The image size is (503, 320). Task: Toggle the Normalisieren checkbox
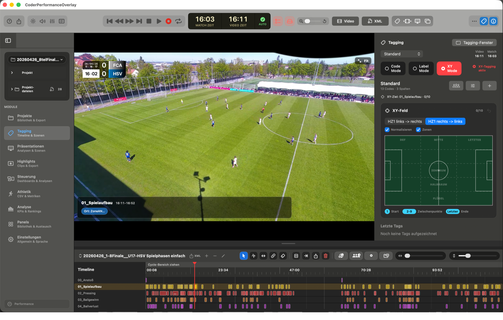[387, 130]
